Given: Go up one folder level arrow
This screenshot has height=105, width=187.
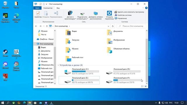Looking at the screenshot, I should 47,26.
